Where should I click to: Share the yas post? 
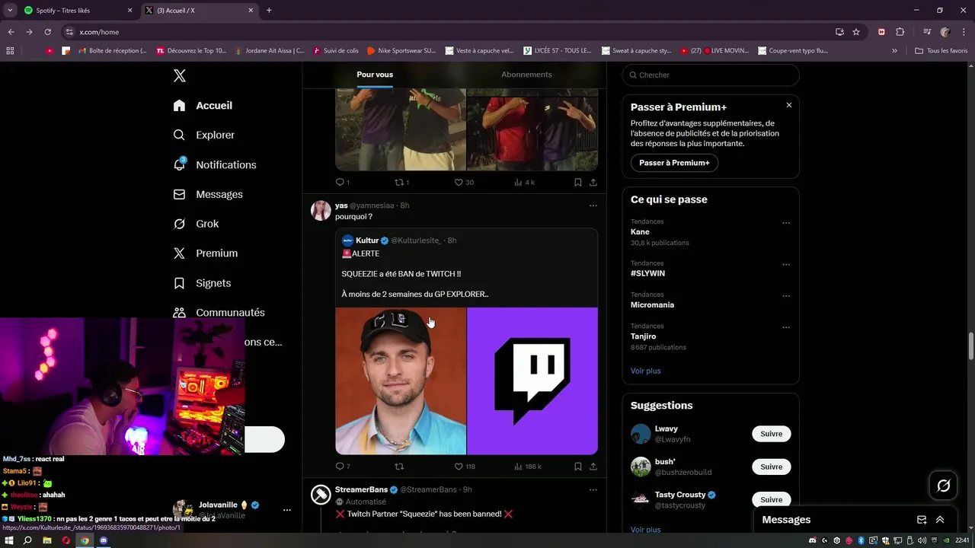(593, 467)
